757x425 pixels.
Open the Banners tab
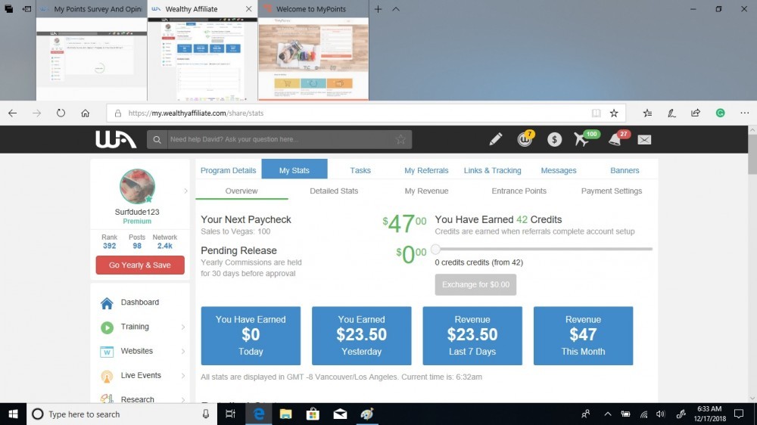pos(625,170)
